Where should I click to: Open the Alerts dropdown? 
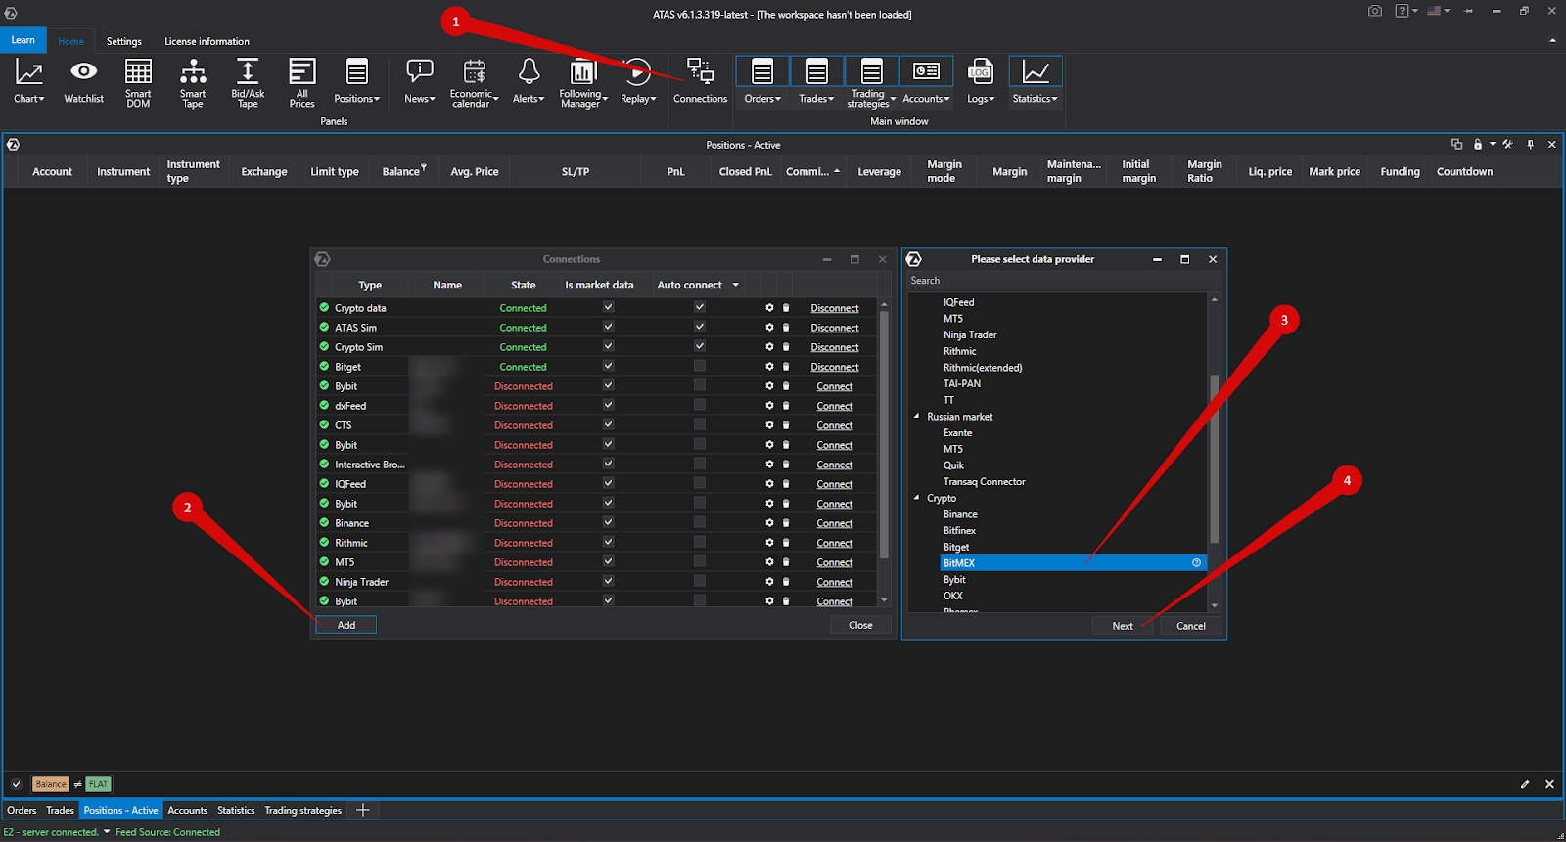528,81
